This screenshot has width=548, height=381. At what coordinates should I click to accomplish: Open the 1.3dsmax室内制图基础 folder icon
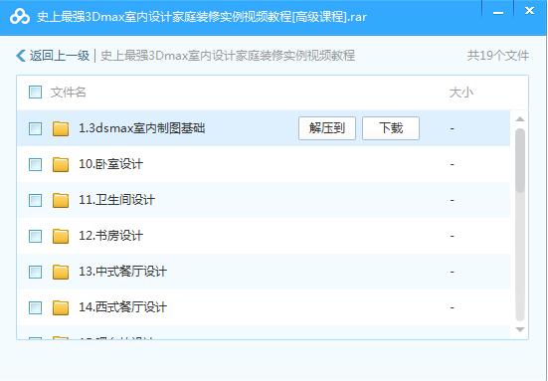(x=61, y=128)
